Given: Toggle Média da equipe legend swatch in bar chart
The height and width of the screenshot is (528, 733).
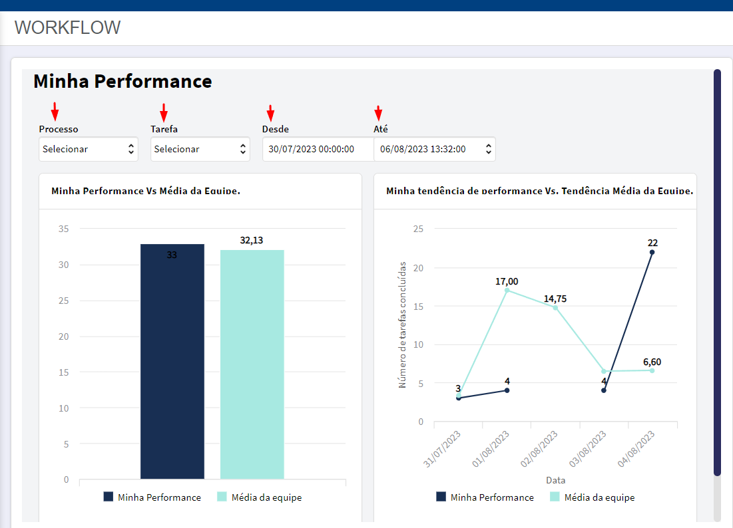Looking at the screenshot, I should (x=222, y=497).
